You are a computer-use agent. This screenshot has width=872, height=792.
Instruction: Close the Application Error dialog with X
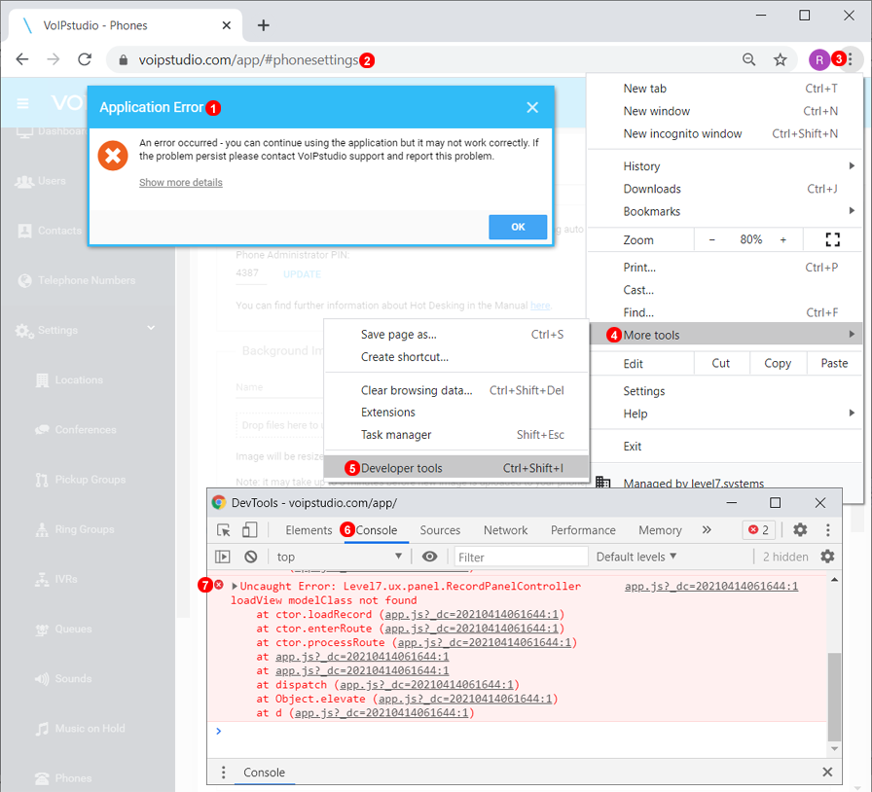532,107
